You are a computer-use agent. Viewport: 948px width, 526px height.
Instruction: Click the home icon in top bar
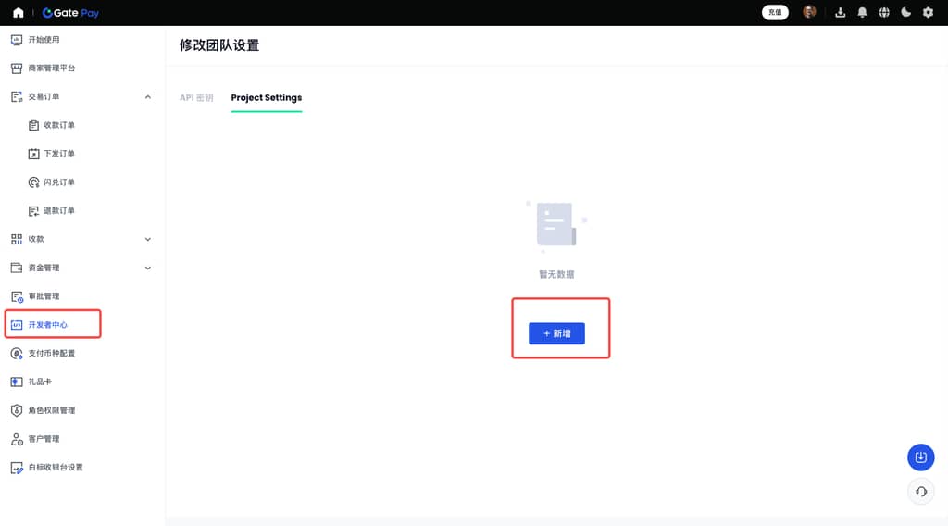coord(18,13)
